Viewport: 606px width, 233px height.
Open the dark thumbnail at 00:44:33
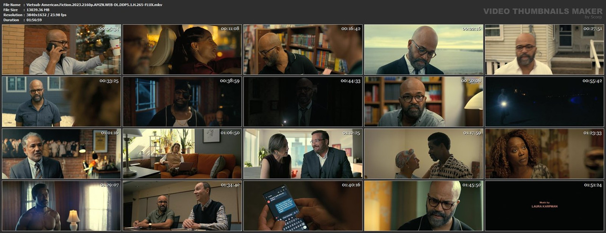pos(303,102)
